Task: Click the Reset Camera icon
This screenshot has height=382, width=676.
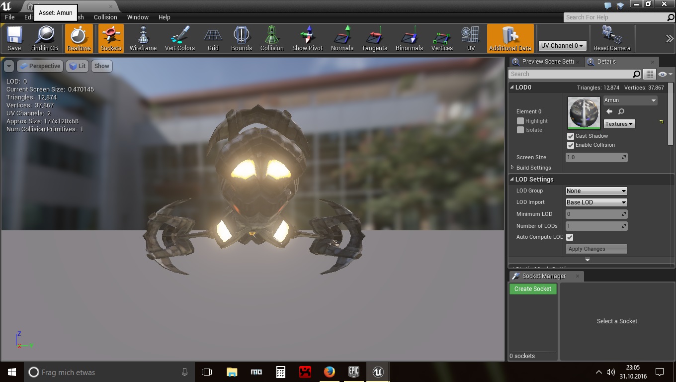Action: 611,38
